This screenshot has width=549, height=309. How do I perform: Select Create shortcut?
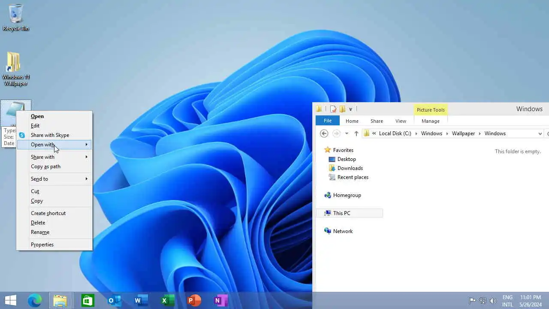point(54,213)
